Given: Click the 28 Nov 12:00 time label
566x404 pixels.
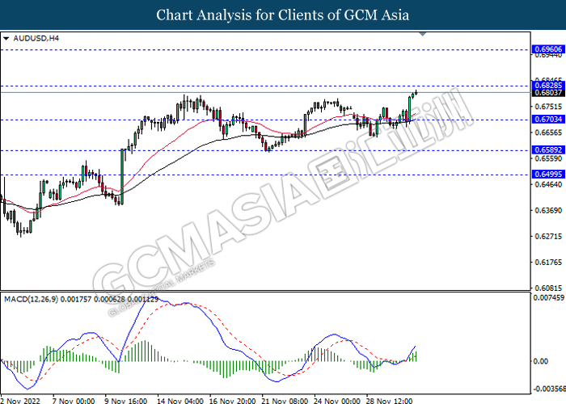Looking at the screenshot, I should coord(390,401).
